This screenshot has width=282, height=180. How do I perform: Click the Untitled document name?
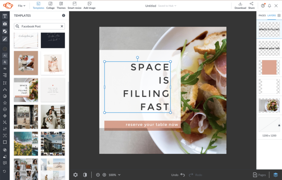151,6
